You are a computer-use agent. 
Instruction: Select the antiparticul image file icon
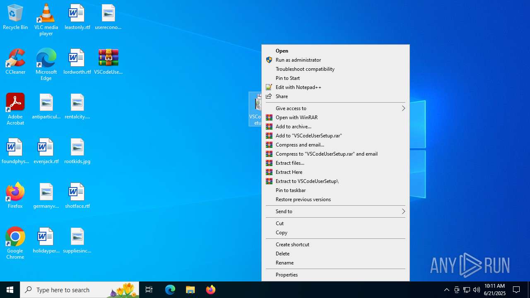coord(46,107)
